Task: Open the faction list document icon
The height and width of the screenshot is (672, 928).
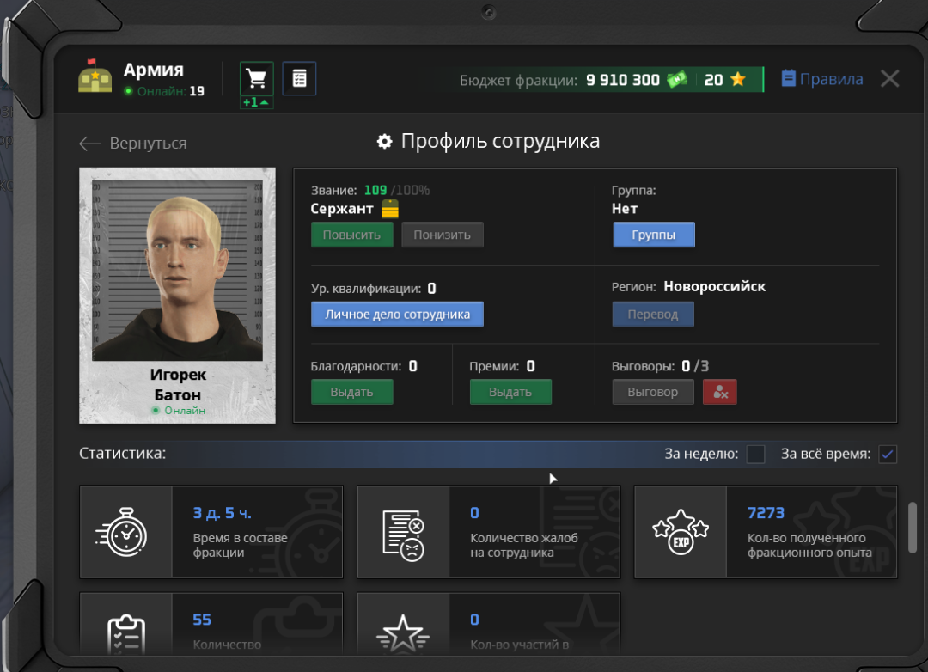Action: click(x=299, y=79)
